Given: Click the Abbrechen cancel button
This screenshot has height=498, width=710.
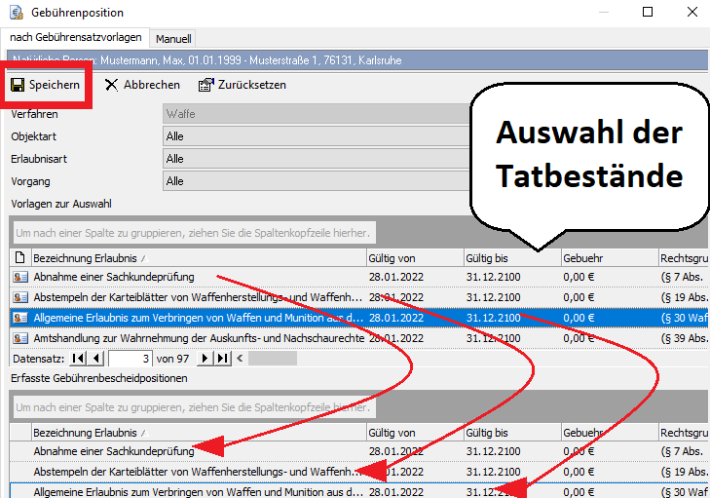Looking at the screenshot, I should click(142, 85).
